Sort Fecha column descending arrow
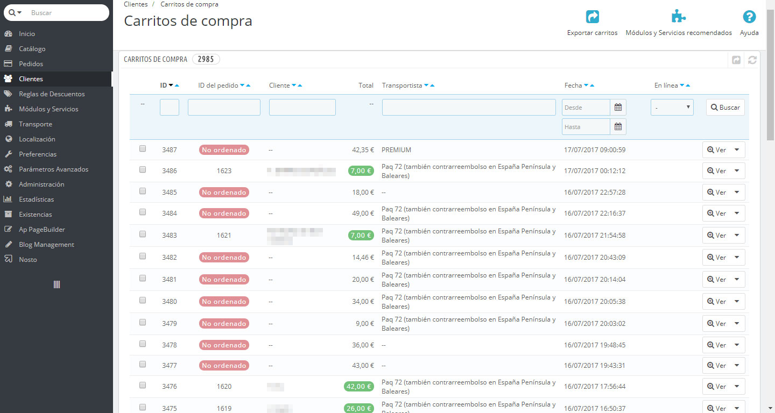775x413 pixels. [x=586, y=86]
